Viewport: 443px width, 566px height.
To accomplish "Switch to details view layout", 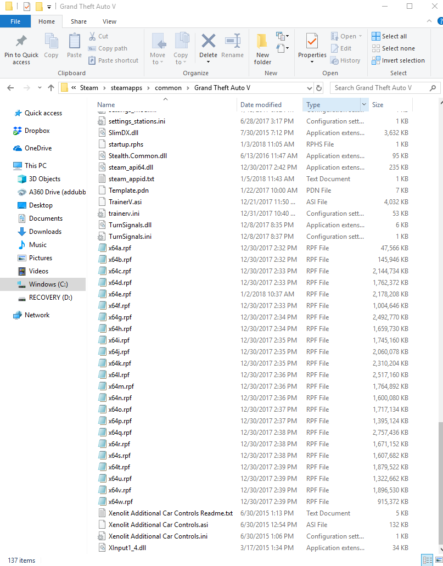I will pos(428,560).
